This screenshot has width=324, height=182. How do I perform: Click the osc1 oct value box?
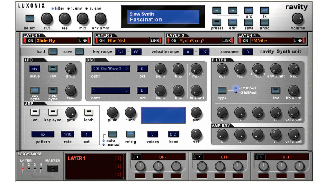142,69
